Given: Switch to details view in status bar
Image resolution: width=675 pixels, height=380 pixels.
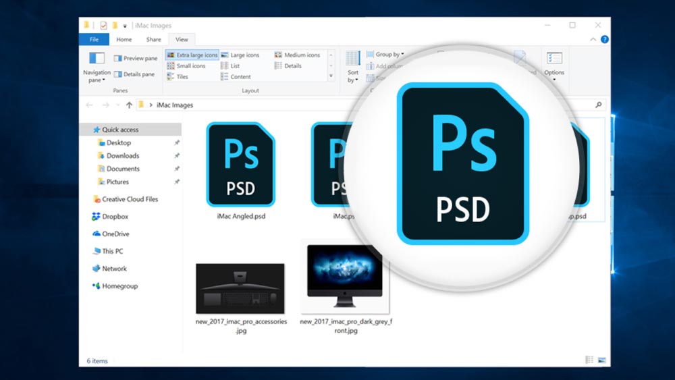Looking at the screenshot, I should coord(589,360).
